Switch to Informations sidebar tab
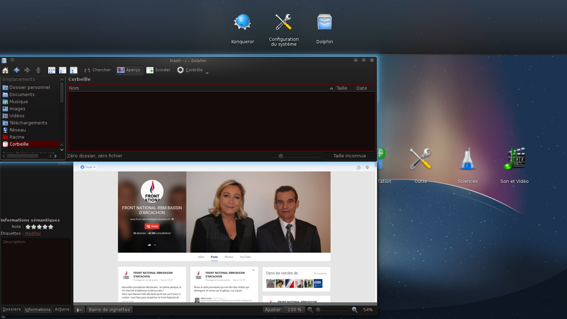 pos(38,310)
